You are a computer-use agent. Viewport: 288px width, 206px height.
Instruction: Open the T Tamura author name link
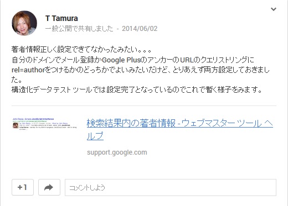61,18
